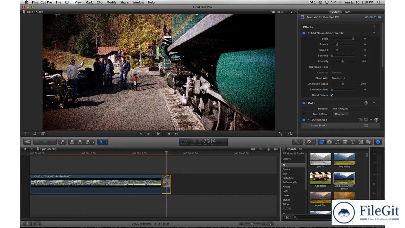
Task: Open the append edit options dropdown arrow
Action: tap(93, 142)
